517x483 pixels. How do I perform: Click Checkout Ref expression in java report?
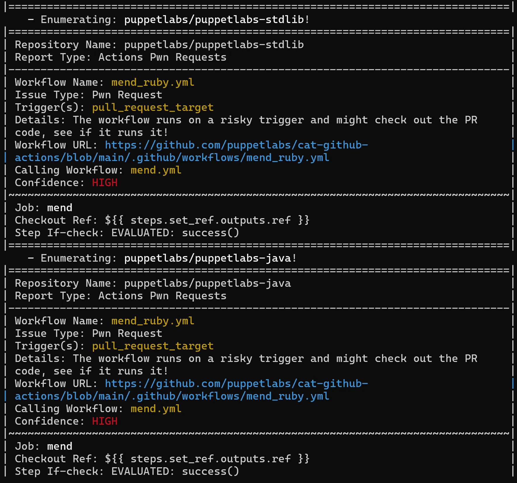(x=207, y=459)
